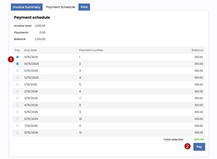Tick the checkbox for 1/15/2026

point(17,85)
